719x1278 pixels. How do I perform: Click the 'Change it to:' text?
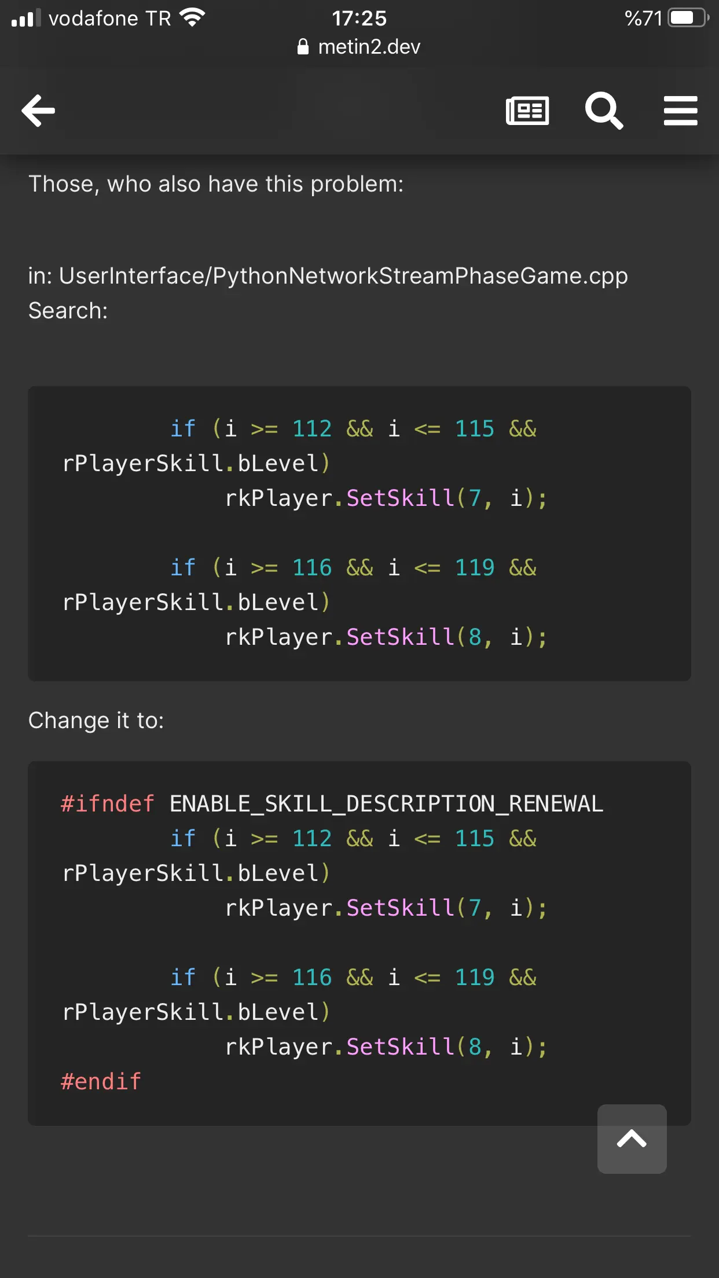pos(96,720)
